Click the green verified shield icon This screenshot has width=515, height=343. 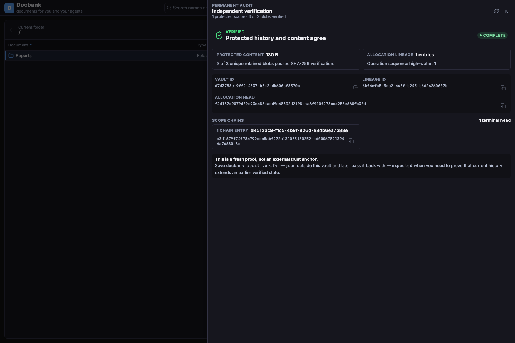(219, 35)
